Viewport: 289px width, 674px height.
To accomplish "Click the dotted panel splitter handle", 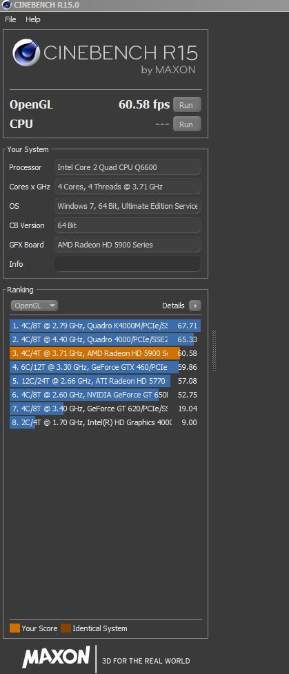I will point(214,350).
